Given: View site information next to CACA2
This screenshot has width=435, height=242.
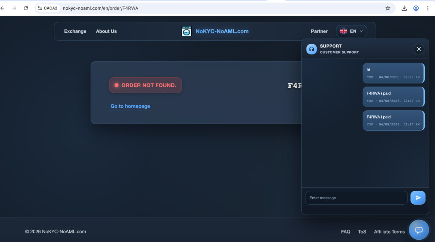Looking at the screenshot, I should [40, 8].
